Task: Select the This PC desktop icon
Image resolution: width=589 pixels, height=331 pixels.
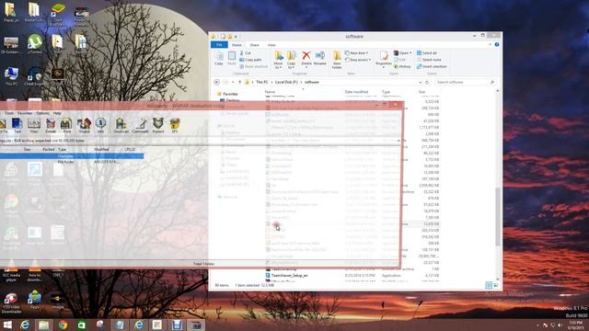Action: [x=11, y=75]
